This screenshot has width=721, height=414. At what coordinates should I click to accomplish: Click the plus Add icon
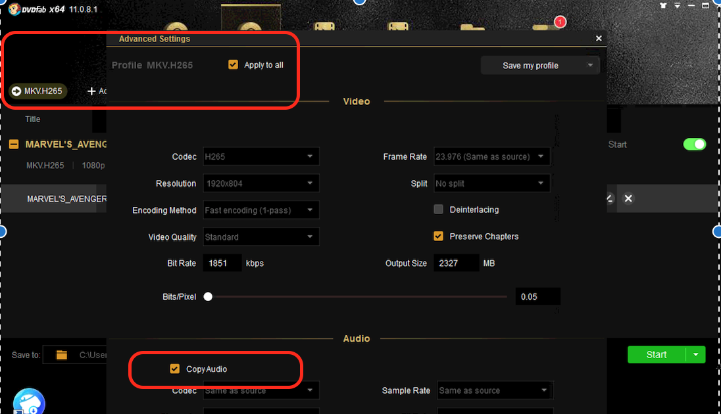(x=91, y=91)
